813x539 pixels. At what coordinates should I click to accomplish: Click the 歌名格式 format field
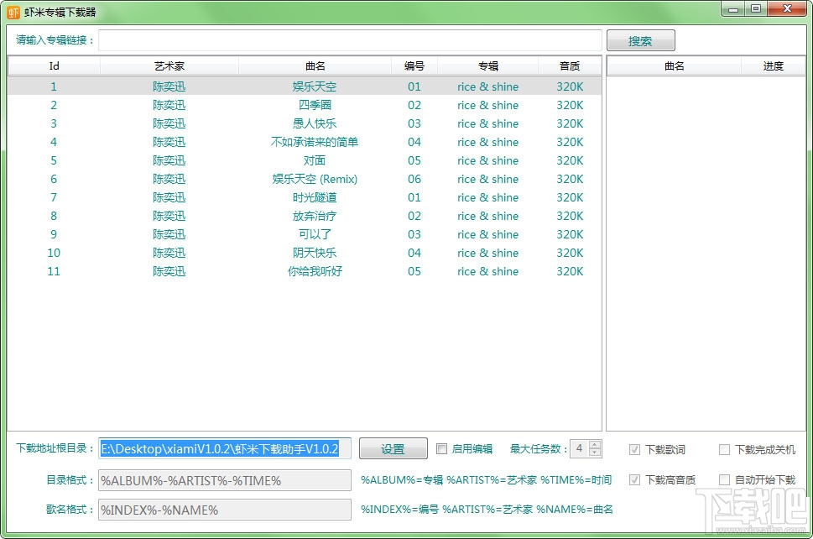click(225, 510)
